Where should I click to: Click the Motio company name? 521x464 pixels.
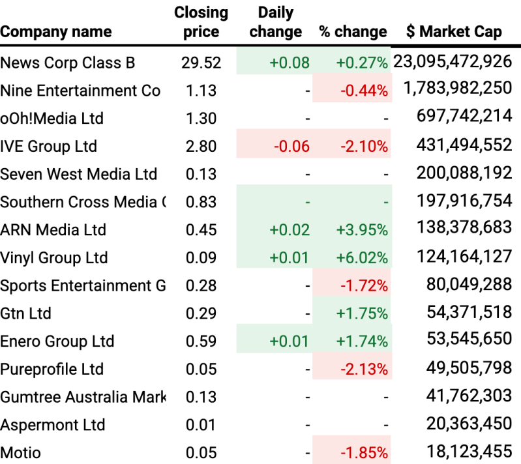pyautogui.click(x=20, y=452)
